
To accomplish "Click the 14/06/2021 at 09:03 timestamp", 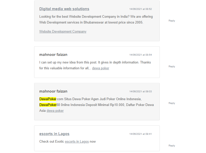I will coord(141,92).
